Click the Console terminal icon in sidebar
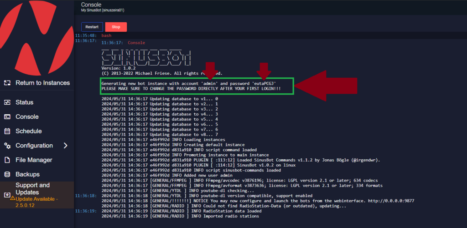This screenshot has width=467, height=228. (x=7, y=117)
